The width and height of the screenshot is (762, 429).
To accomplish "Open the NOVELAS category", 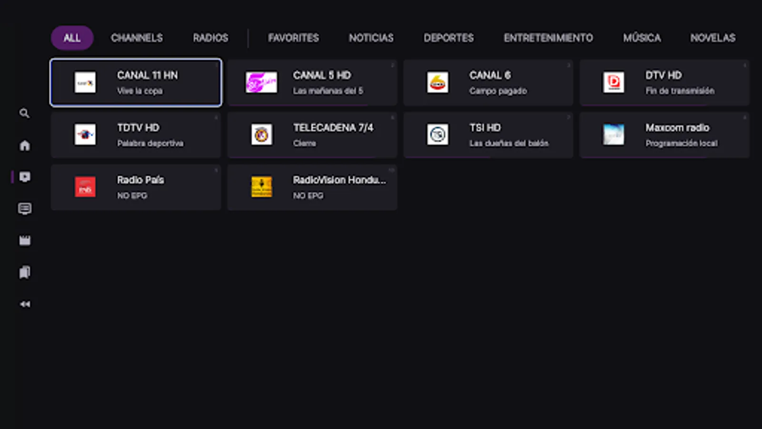I will (712, 38).
